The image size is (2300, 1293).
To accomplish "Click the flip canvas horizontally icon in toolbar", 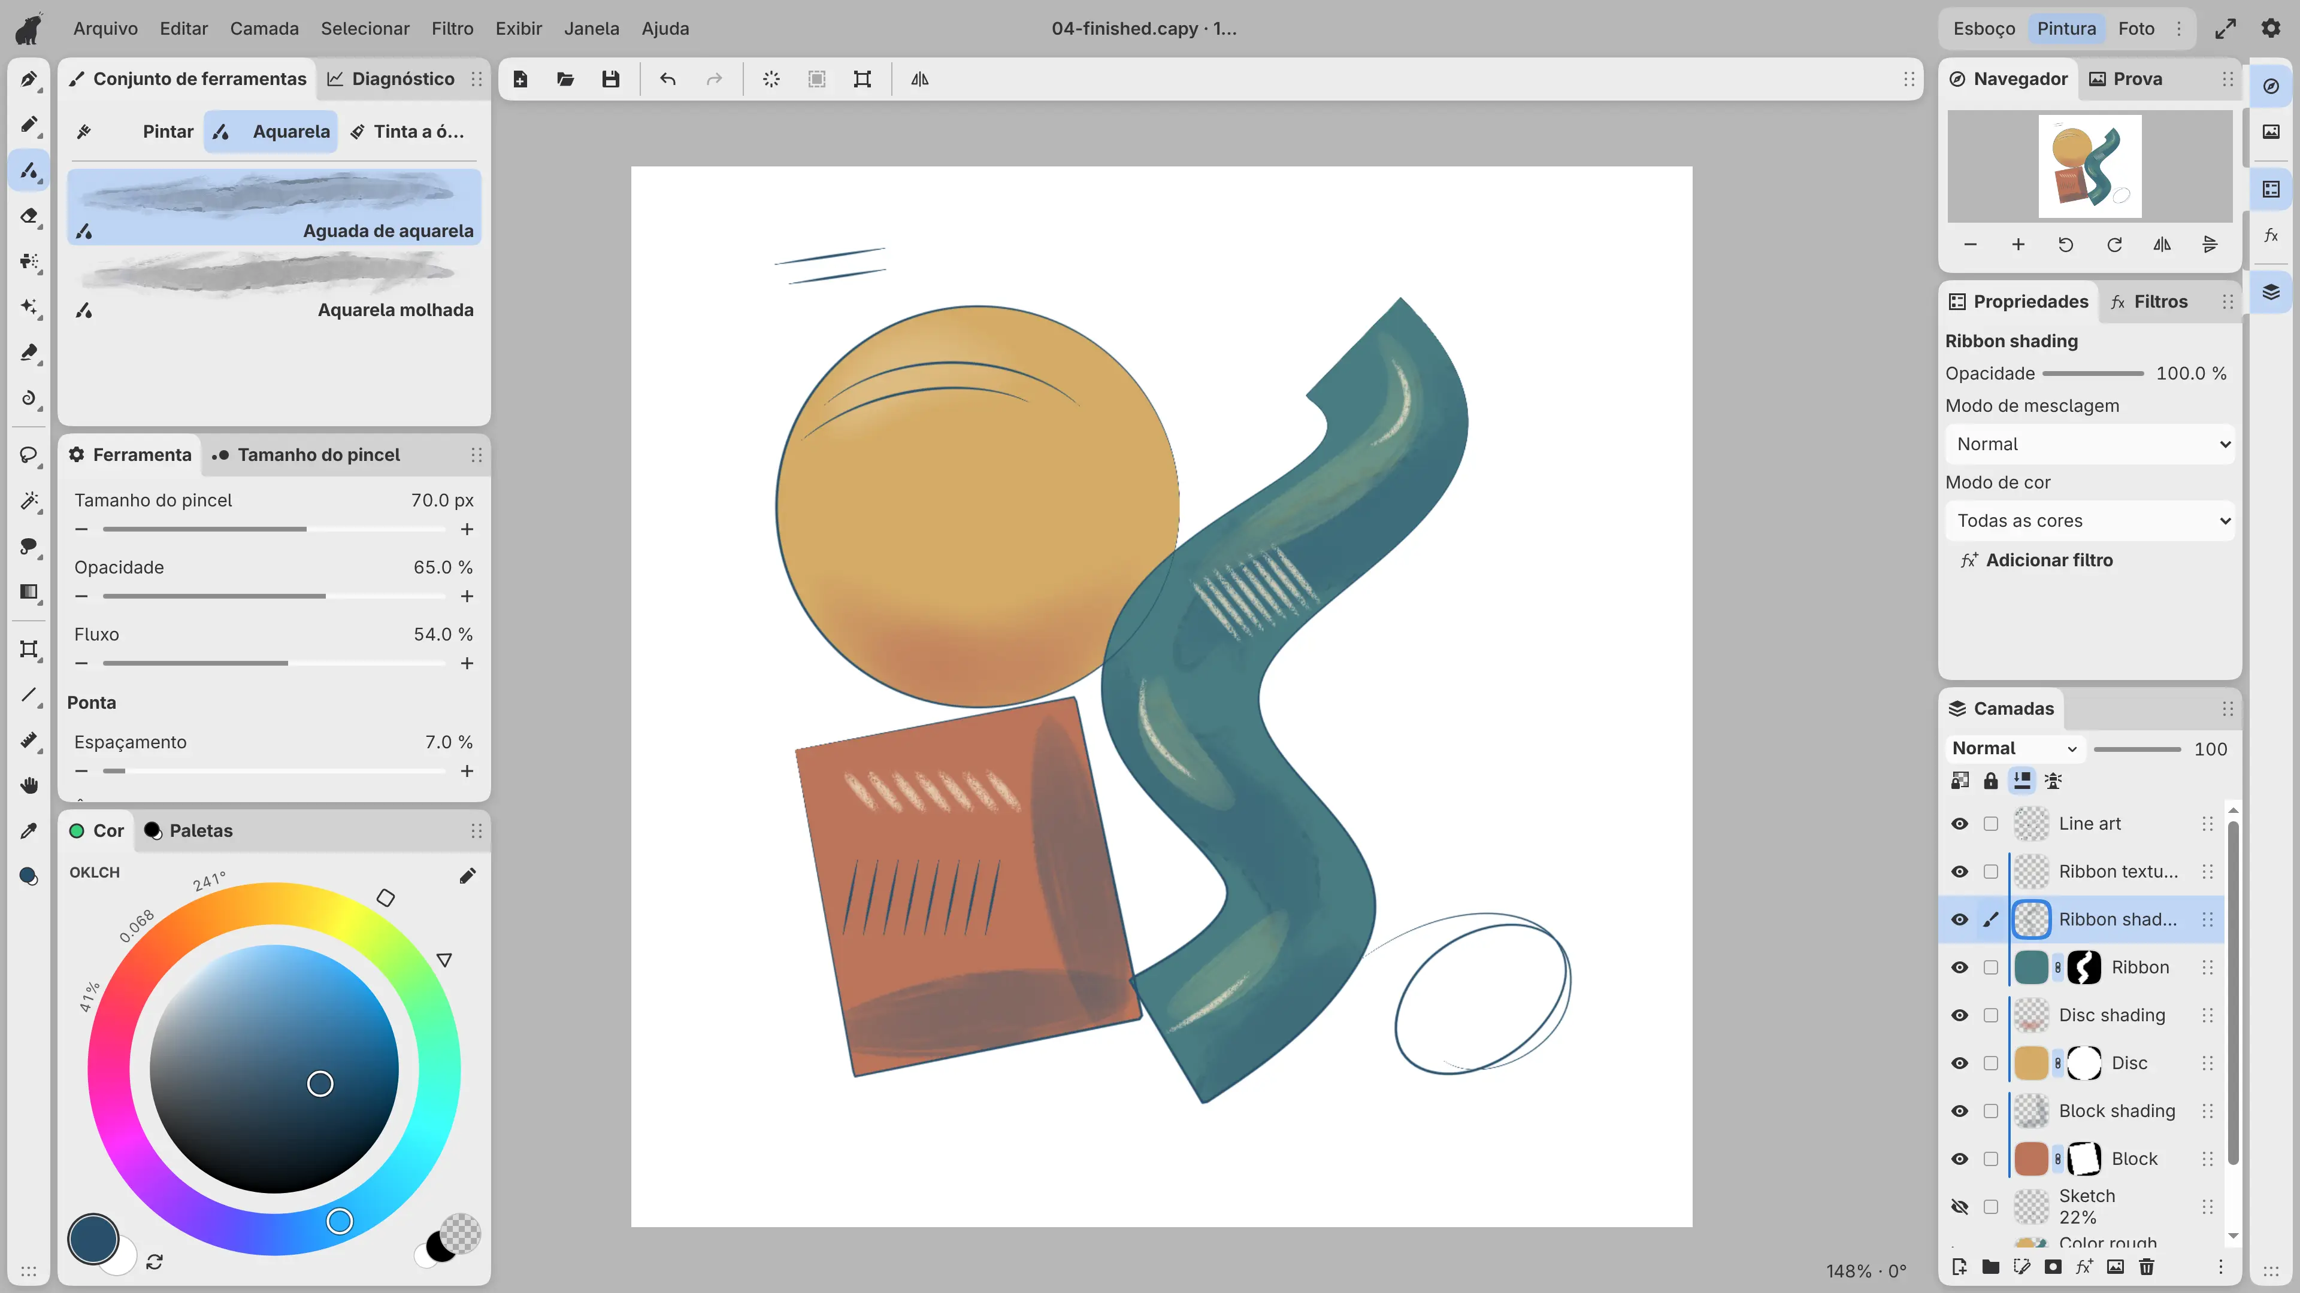I will [919, 80].
